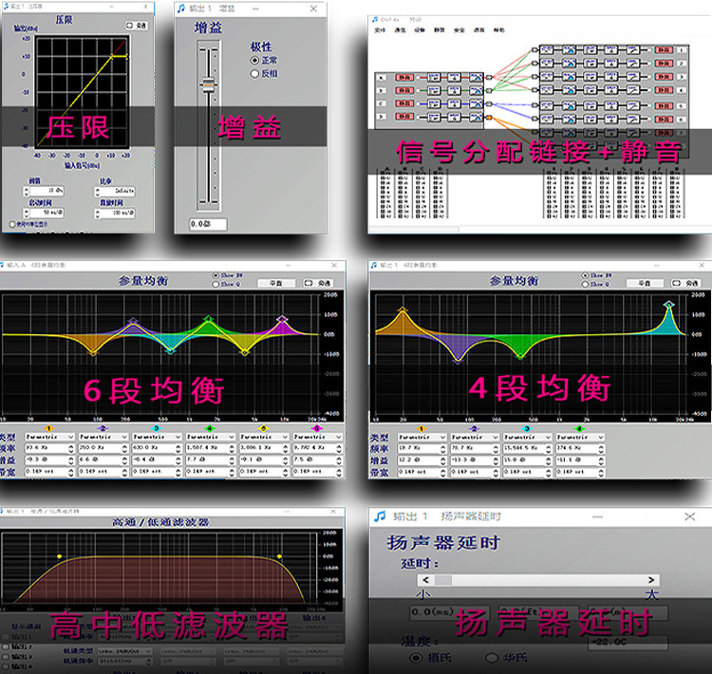Viewport: 712px width, 674px height.
Task: Open the 静音 menu in DSP menu bar
Action: tap(440, 30)
